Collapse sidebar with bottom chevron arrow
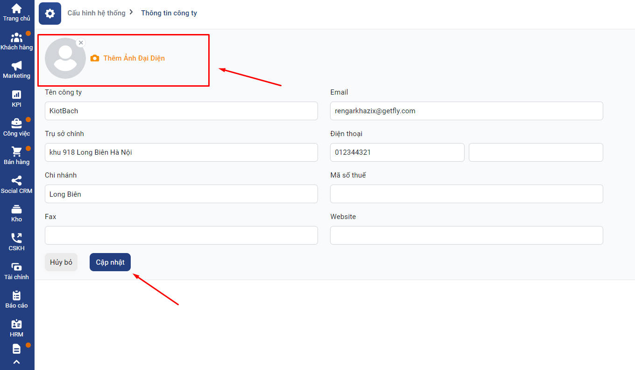This screenshot has width=635, height=370. [x=17, y=362]
